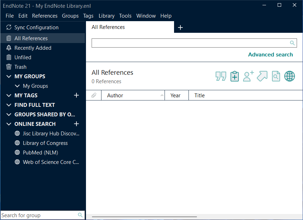Click the Insert Citation quote icon
Image resolution: width=303 pixels, height=220 pixels.
[x=221, y=76]
